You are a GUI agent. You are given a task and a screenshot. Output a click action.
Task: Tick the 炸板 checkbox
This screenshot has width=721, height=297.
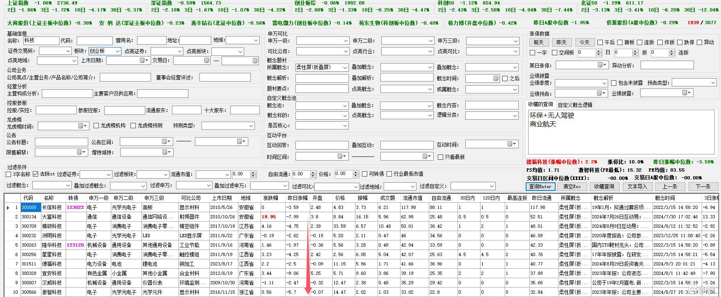click(660, 42)
